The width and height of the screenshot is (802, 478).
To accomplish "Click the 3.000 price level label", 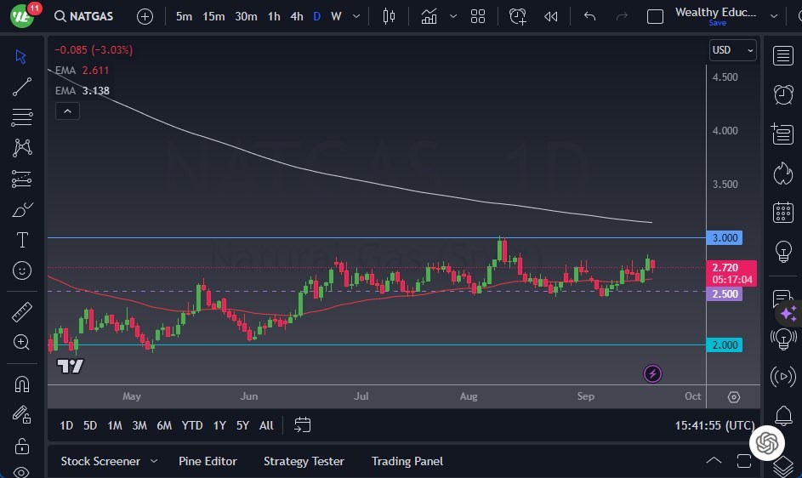I will coord(725,237).
